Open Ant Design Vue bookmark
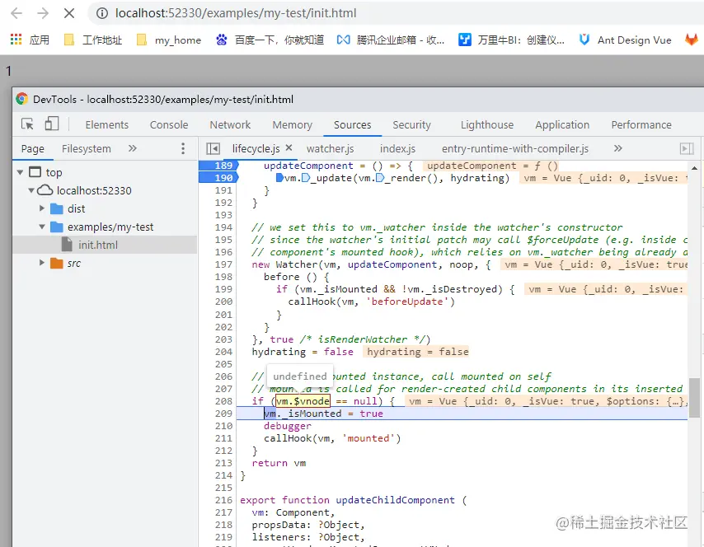Image resolution: width=704 pixels, height=547 pixels. click(625, 40)
